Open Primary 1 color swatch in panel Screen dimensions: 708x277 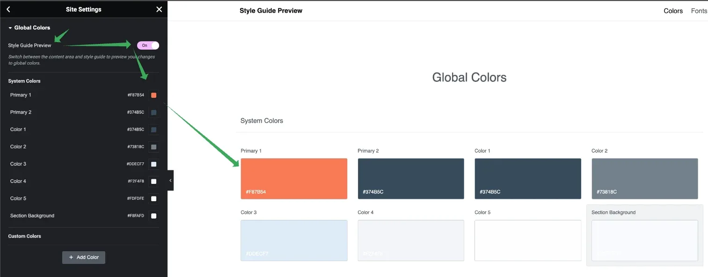coord(153,95)
